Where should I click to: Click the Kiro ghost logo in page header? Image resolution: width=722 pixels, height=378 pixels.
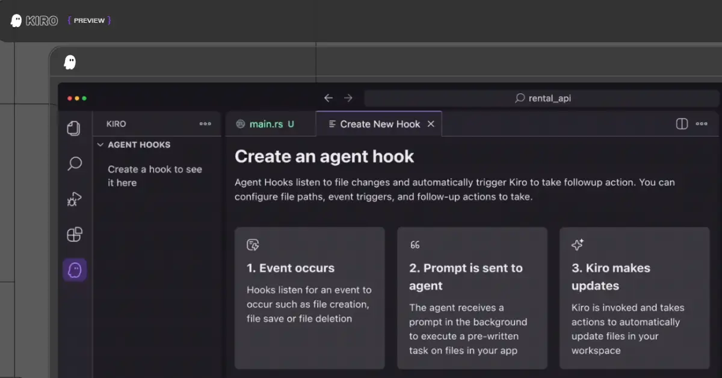click(x=16, y=20)
